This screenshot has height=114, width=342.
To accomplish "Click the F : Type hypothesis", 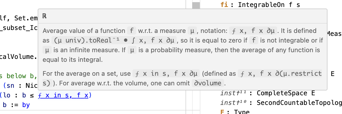I will tap(235, 112).
